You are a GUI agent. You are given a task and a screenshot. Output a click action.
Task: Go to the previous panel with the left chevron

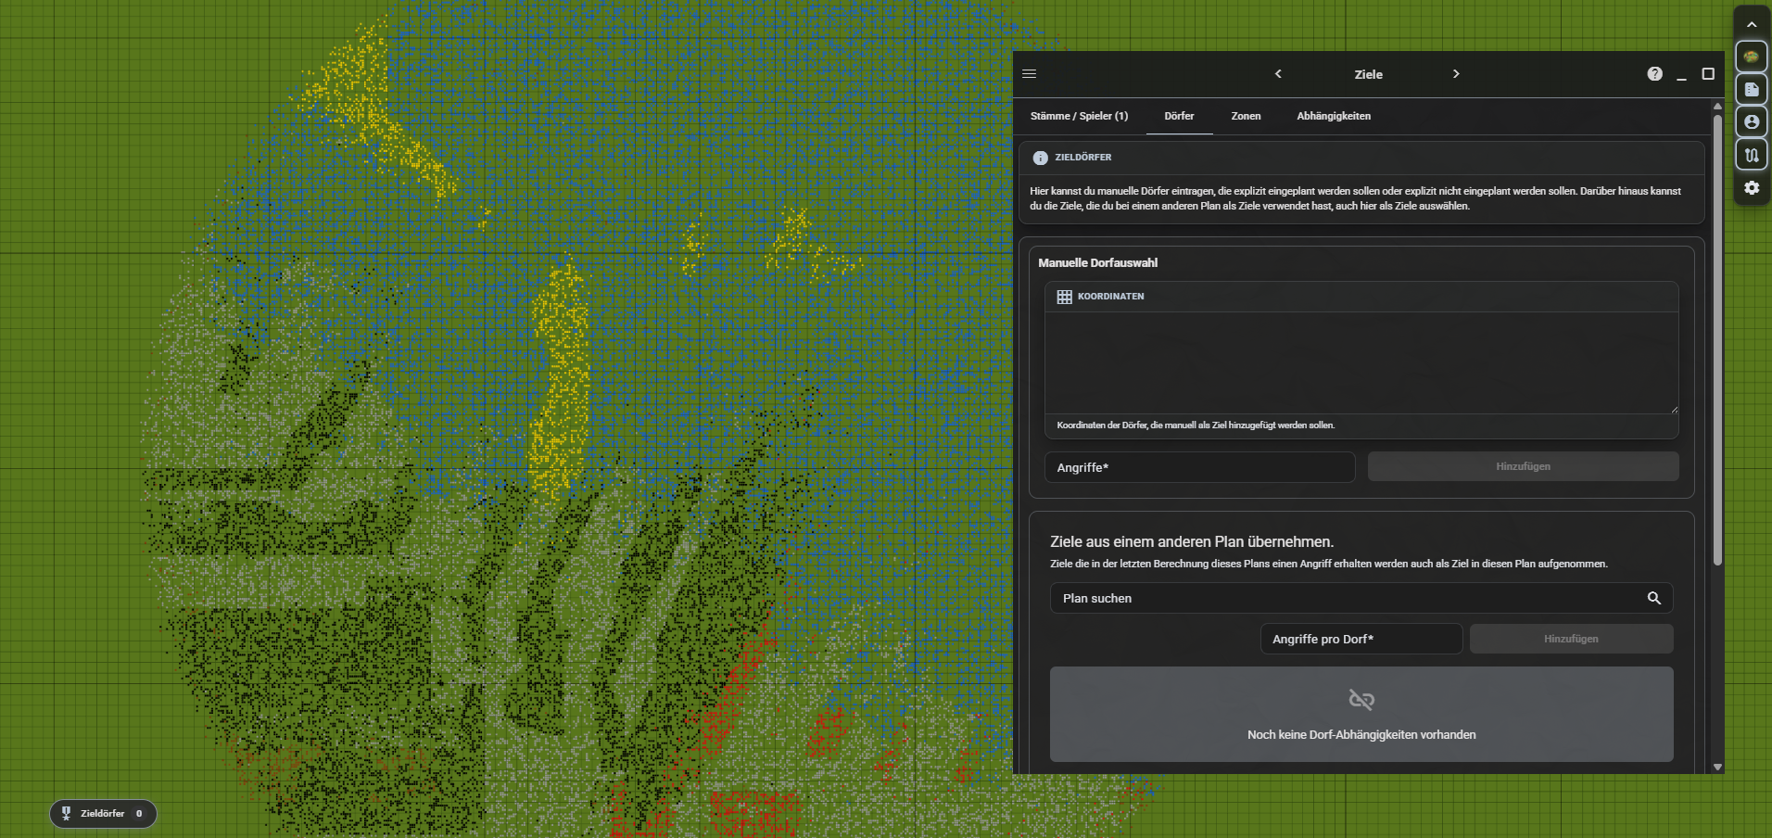coord(1278,74)
